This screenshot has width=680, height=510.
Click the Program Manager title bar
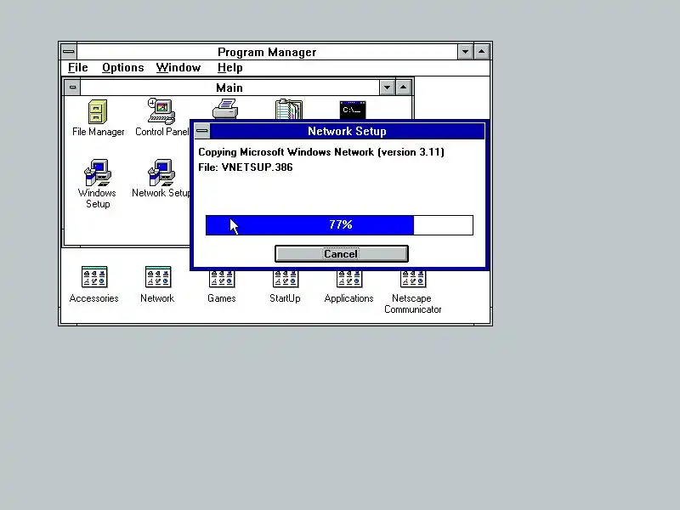(267, 52)
